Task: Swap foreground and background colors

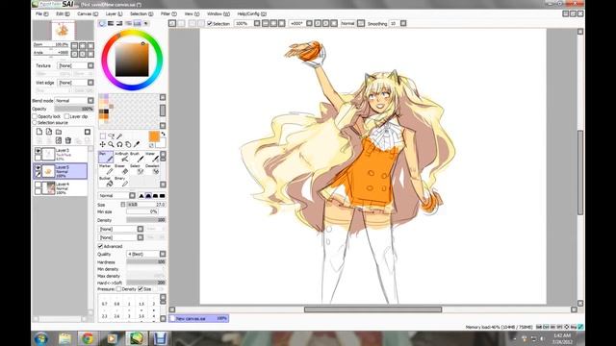Action: [163, 135]
